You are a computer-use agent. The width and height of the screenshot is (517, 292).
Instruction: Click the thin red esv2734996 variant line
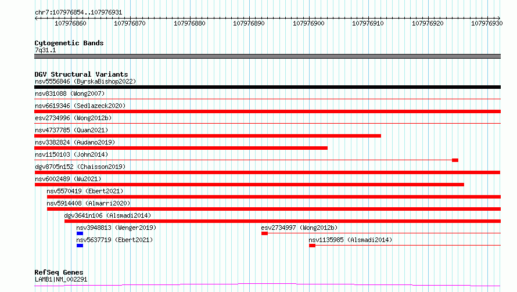coord(267,123)
